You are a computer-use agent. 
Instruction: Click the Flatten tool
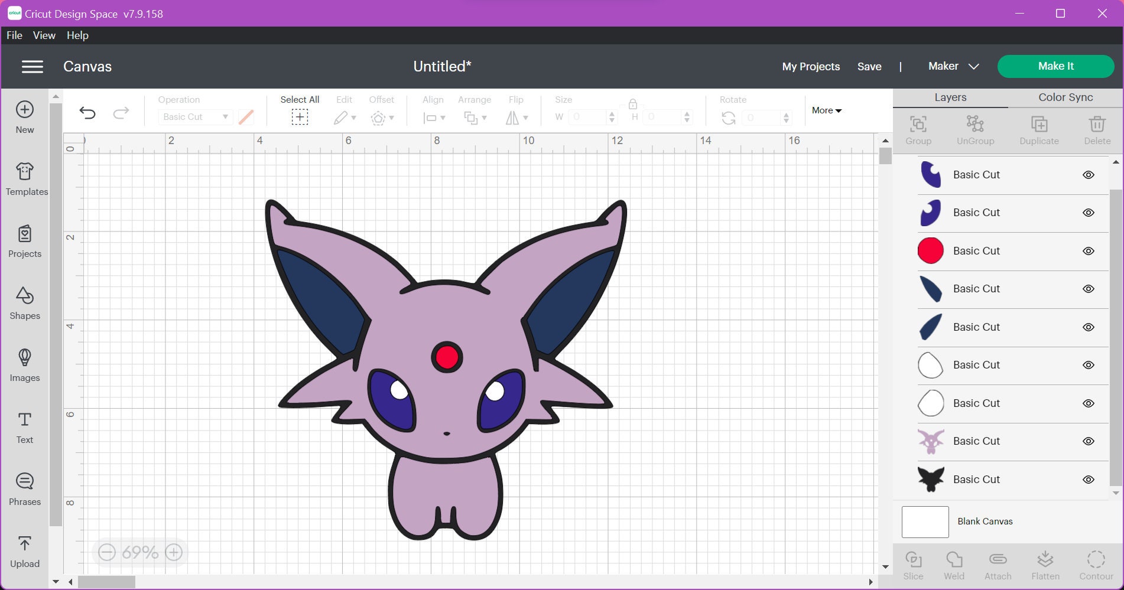click(x=1045, y=564)
